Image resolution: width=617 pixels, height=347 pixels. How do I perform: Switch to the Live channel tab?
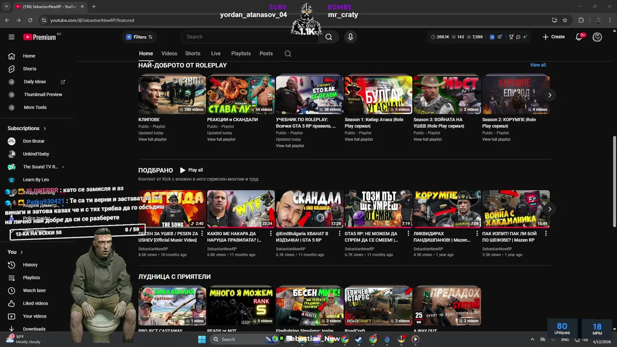[216, 53]
